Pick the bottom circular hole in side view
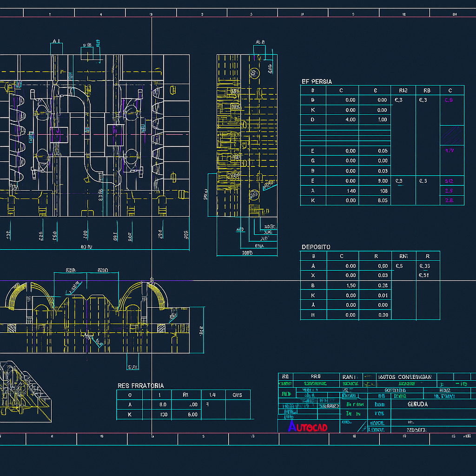Viewport: 476px width, 476px height. click(254, 195)
